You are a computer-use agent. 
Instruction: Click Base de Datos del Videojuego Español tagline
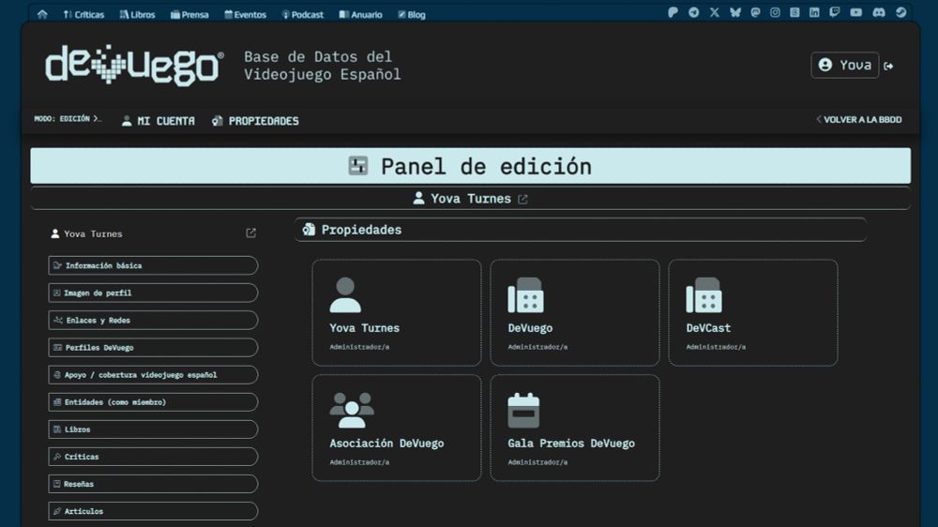[x=323, y=66]
